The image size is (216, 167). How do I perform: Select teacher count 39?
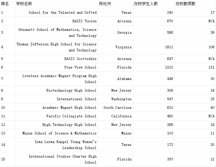[213, 33]
